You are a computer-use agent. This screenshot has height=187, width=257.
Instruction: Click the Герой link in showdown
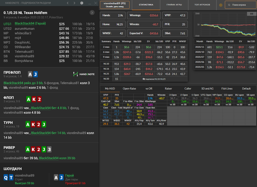click(x=69, y=176)
